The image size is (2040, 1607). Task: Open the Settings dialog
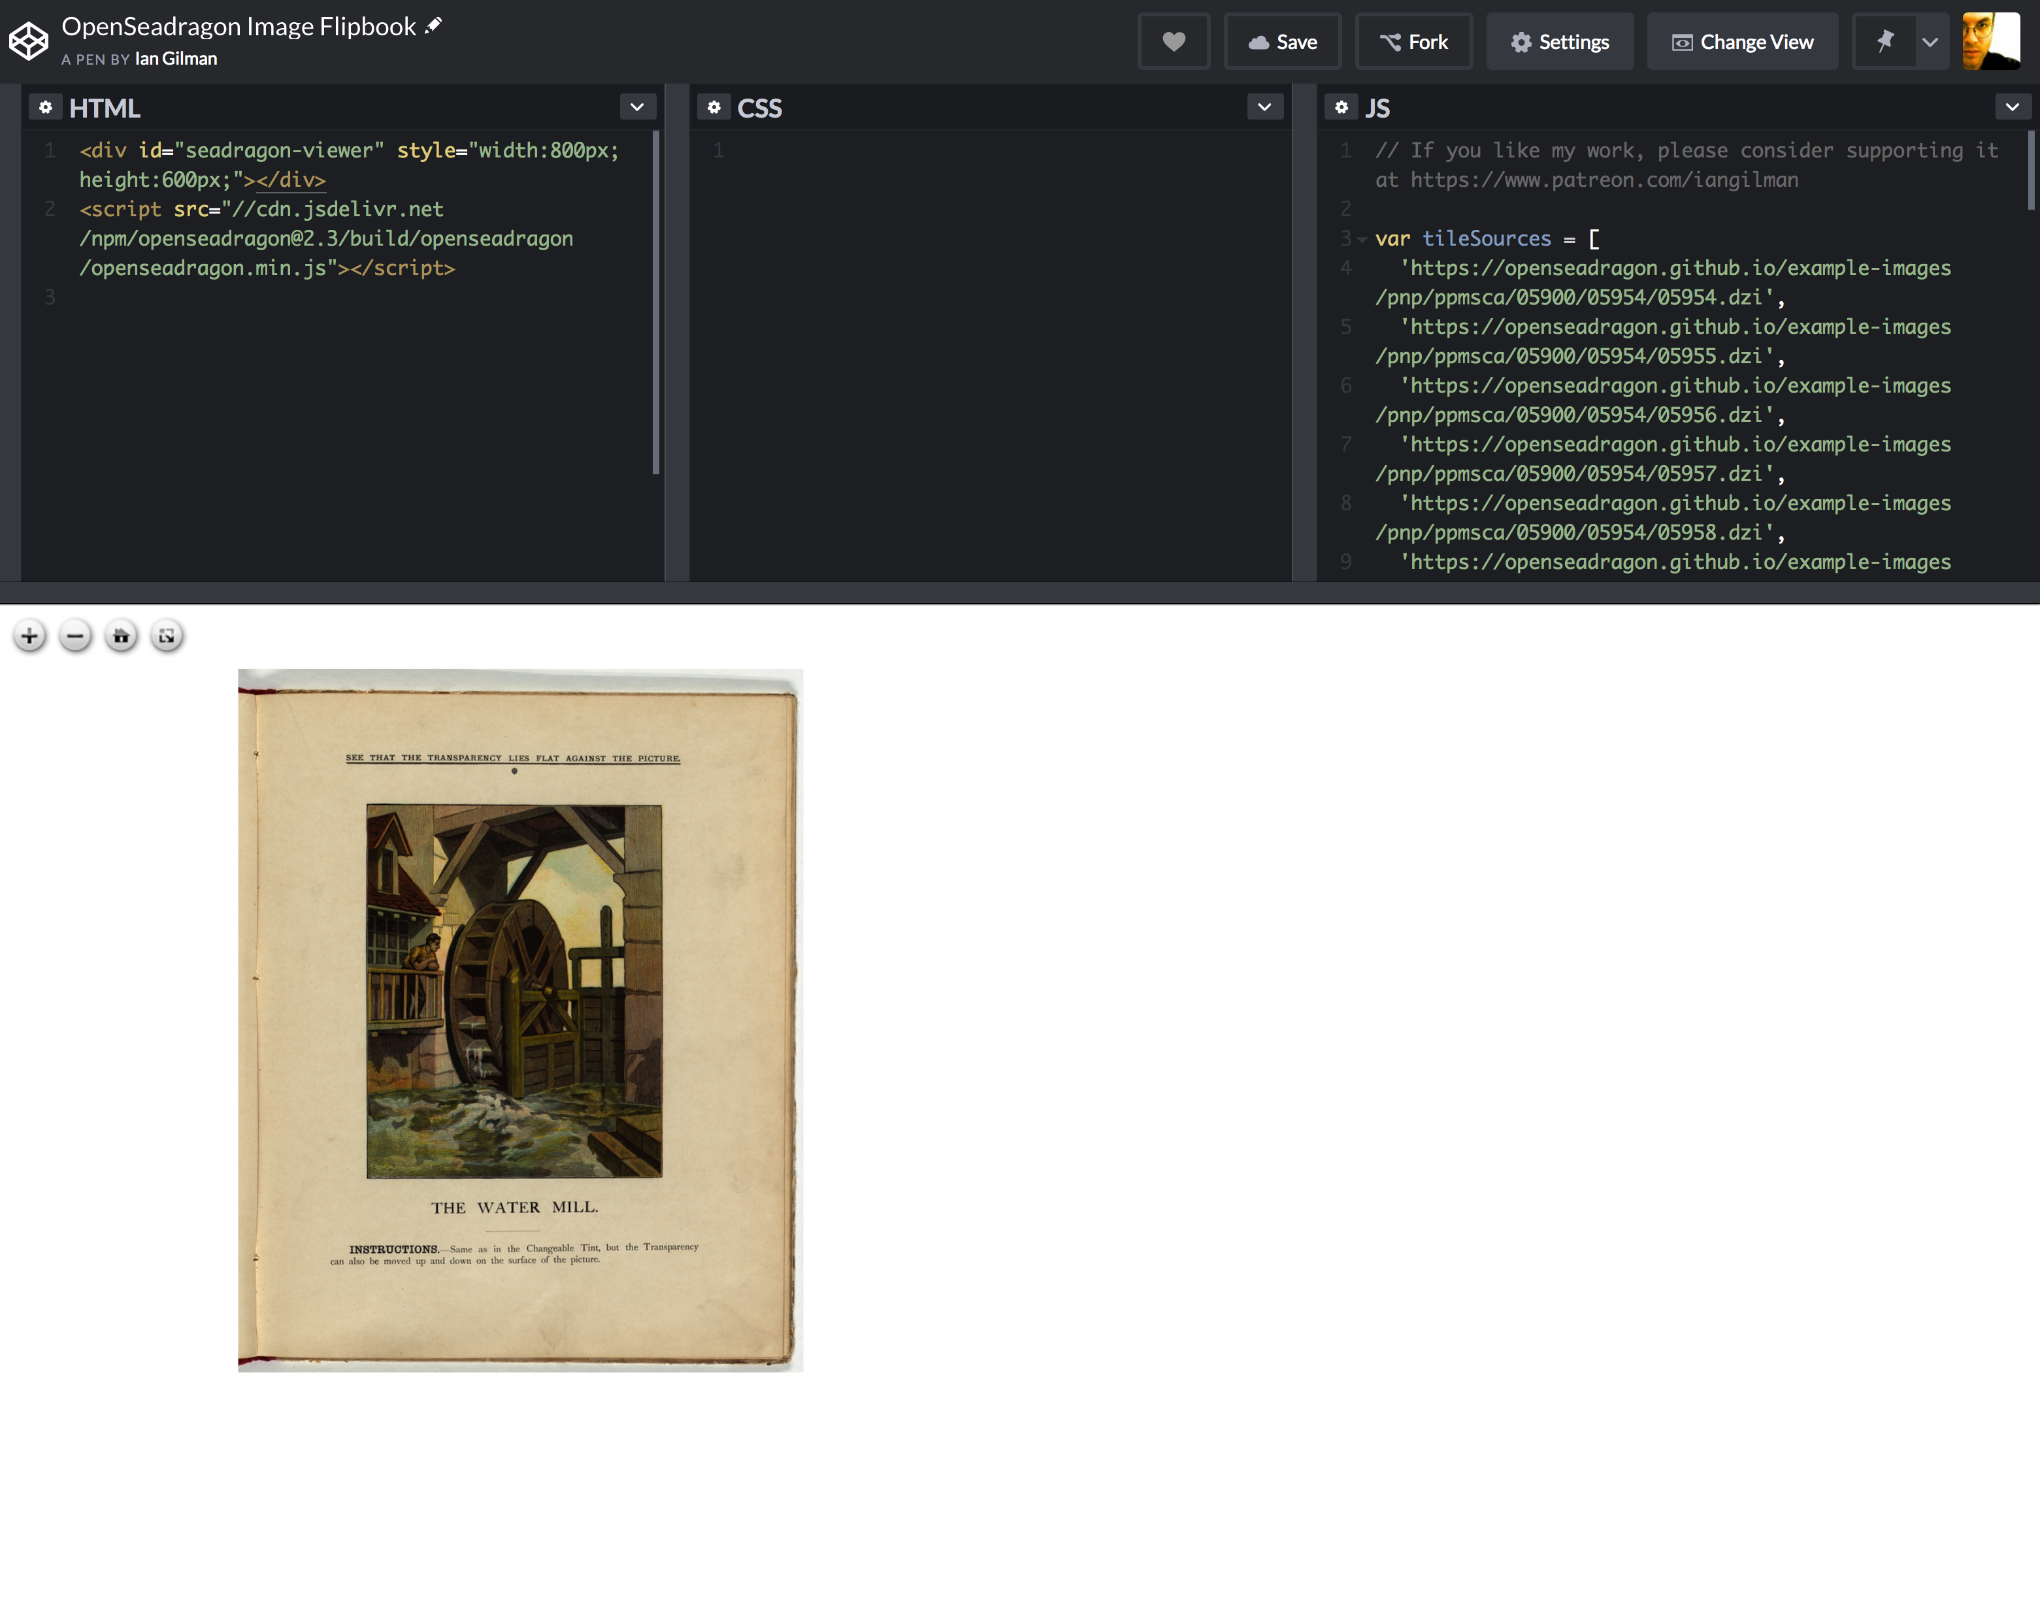coord(1559,41)
